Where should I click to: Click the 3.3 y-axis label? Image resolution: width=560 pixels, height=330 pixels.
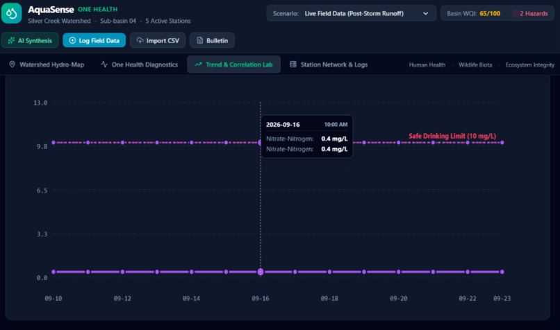click(42, 234)
